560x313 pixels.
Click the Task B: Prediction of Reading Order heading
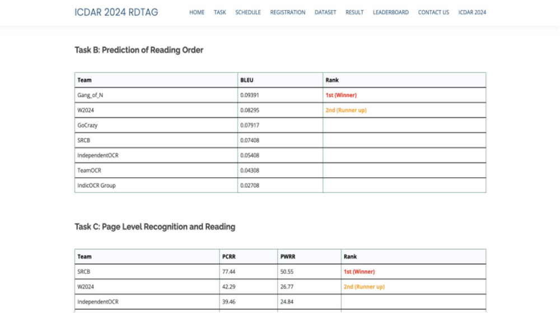click(139, 50)
